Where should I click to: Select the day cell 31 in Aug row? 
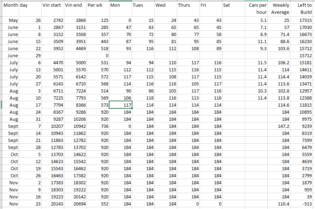click(30, 119)
